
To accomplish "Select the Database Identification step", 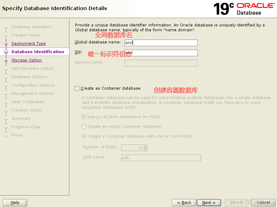I will [38, 52].
